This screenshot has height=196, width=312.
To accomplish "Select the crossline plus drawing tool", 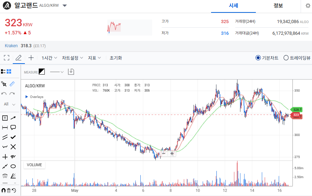I will pos(5,157).
